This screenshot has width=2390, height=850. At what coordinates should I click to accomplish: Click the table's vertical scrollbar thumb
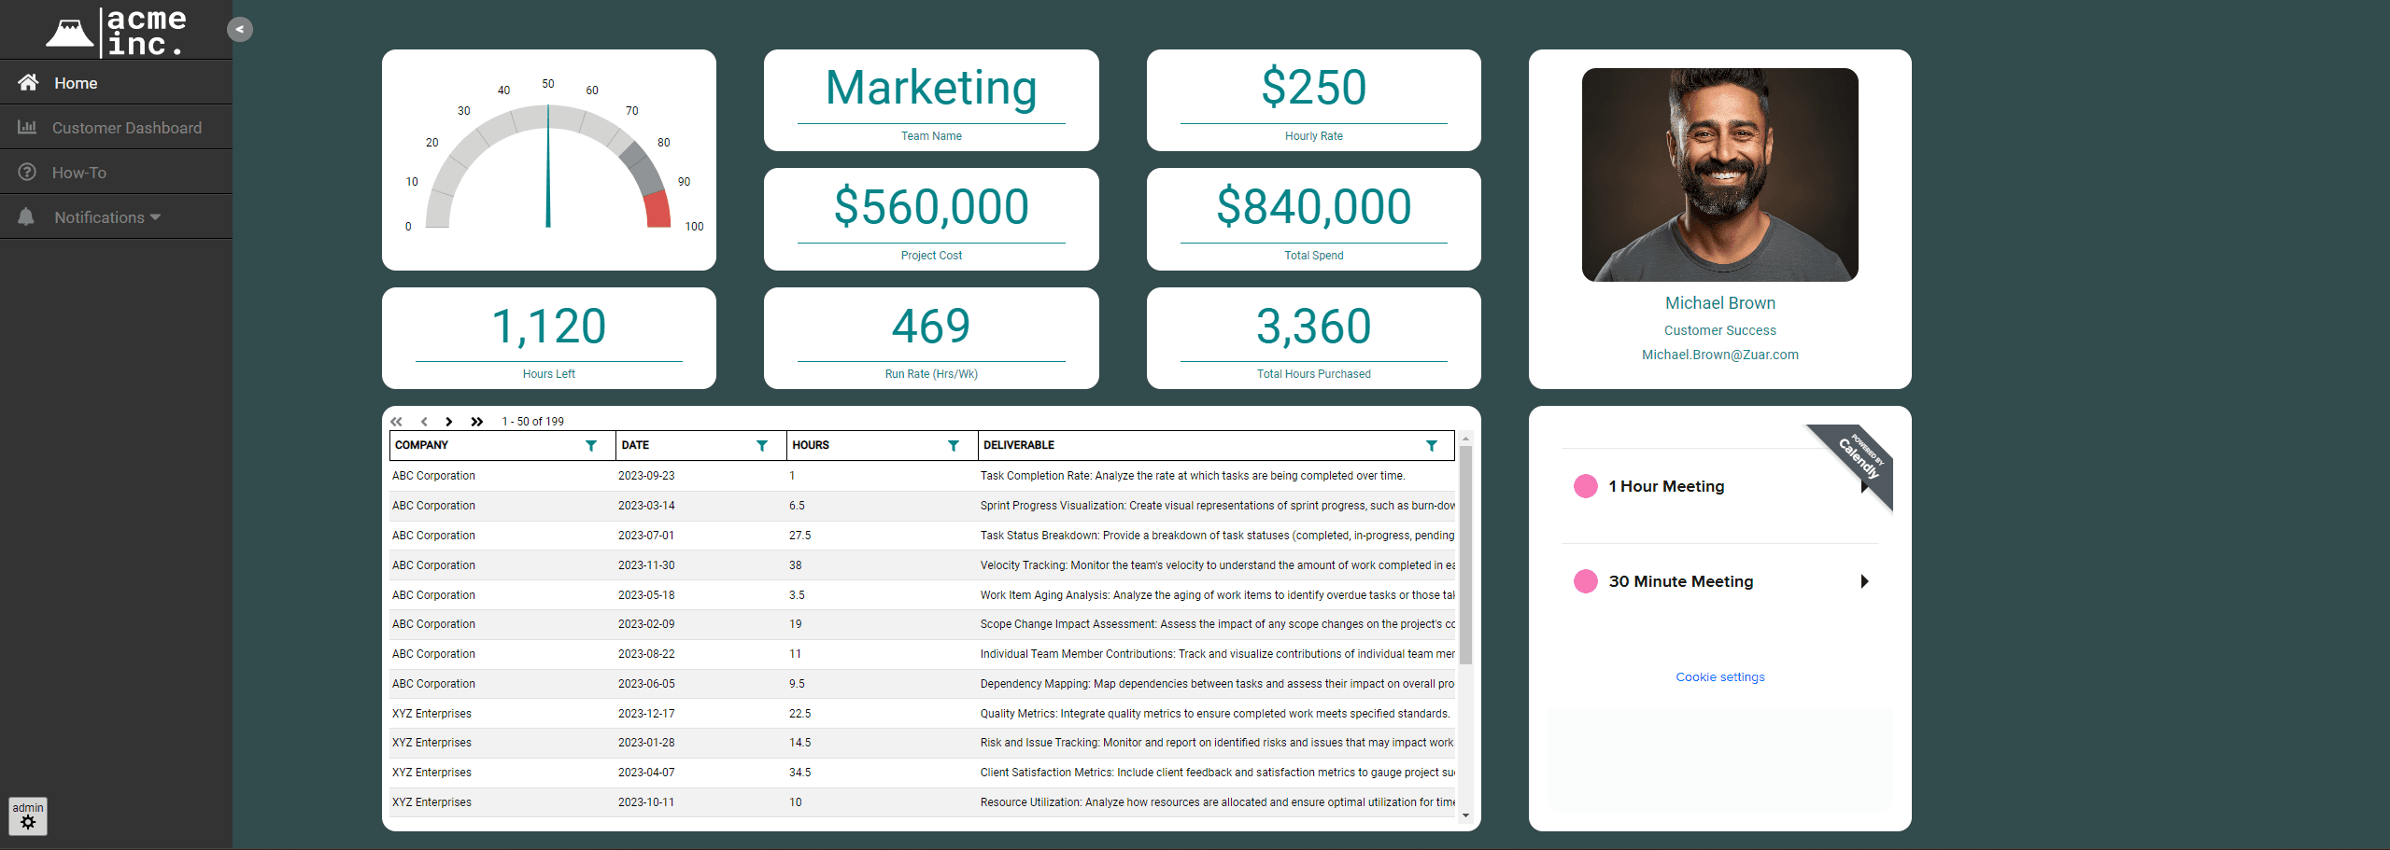pyautogui.click(x=1465, y=555)
